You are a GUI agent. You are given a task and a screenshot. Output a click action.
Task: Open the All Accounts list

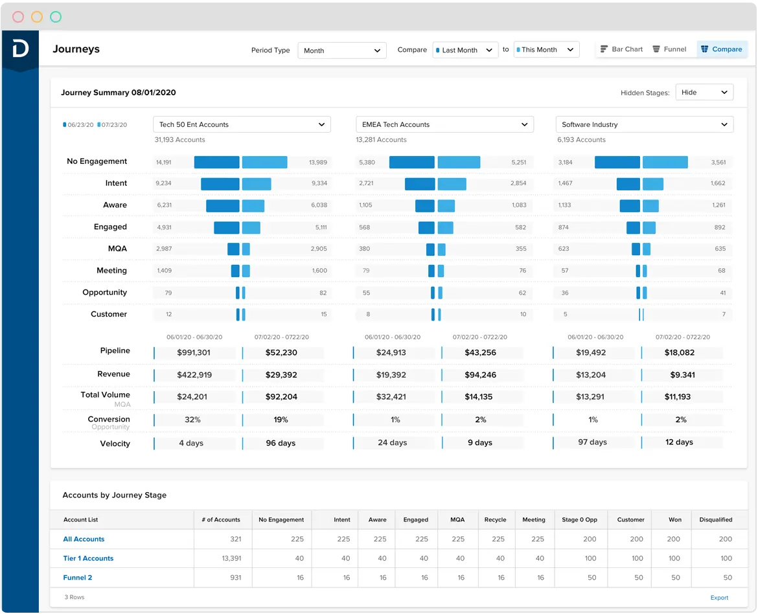point(84,538)
